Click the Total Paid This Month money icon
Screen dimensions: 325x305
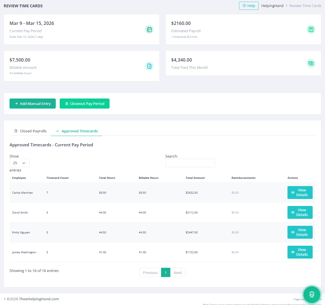pyautogui.click(x=311, y=63)
